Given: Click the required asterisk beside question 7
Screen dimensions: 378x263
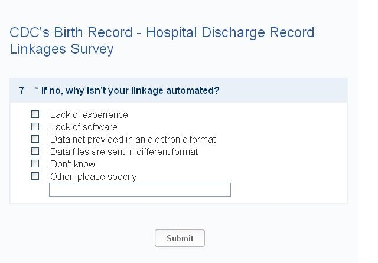Looking at the screenshot, I should (x=37, y=90).
